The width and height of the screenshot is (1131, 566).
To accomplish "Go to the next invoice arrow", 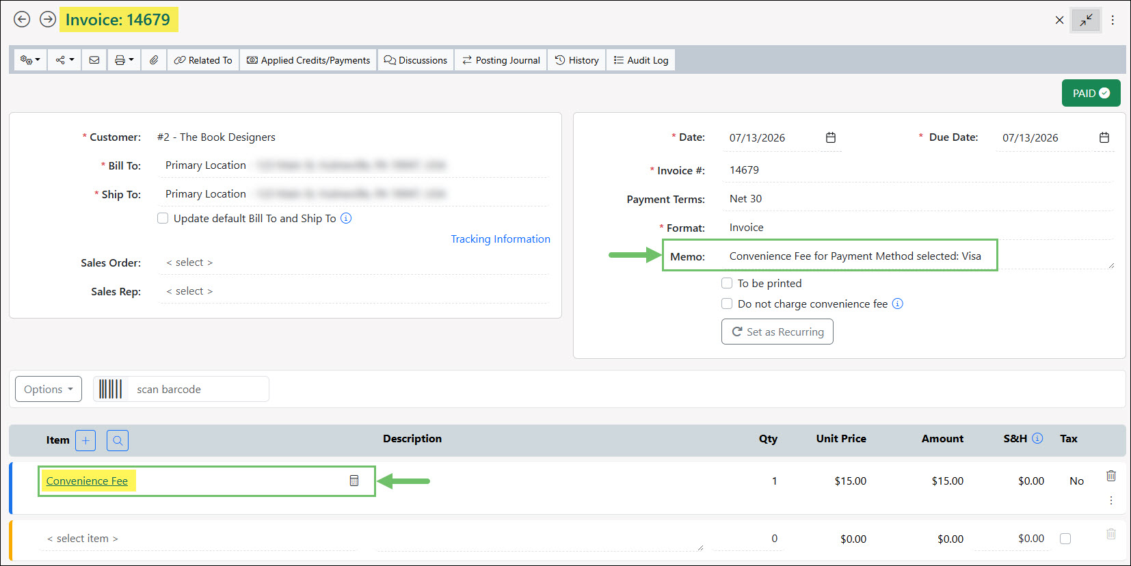I will pyautogui.click(x=48, y=19).
